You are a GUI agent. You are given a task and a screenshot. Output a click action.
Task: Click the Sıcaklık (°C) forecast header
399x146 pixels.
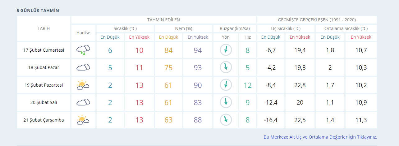(x=125, y=28)
